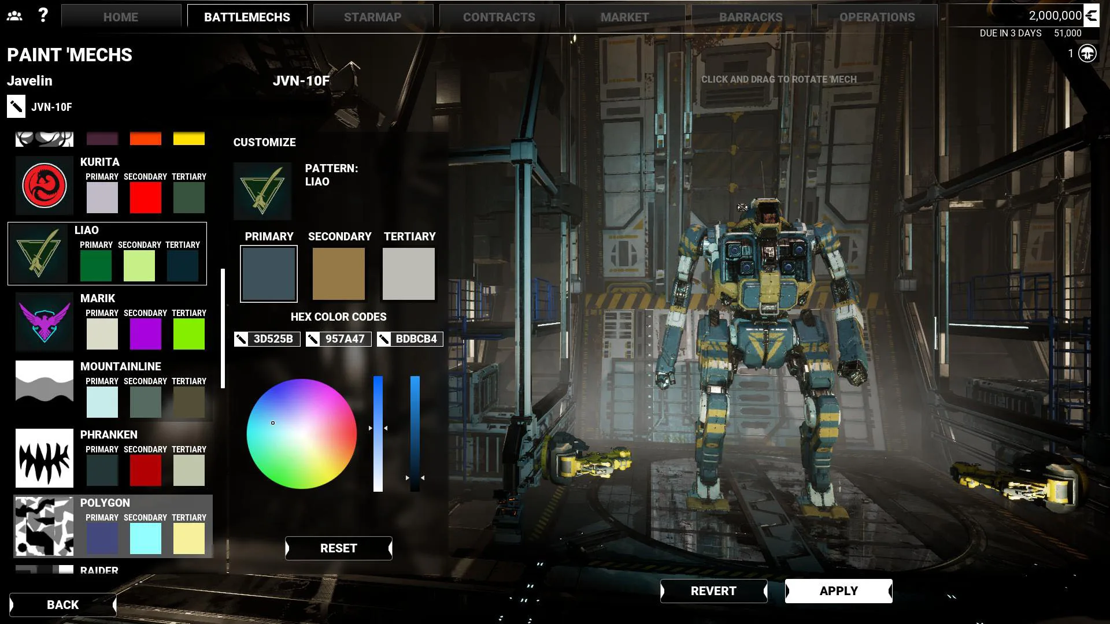Click Marik purple secondary swatch
The height and width of the screenshot is (624, 1110).
coord(146,334)
